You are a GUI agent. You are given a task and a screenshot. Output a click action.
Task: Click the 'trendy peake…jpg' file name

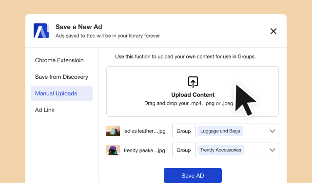(144, 150)
